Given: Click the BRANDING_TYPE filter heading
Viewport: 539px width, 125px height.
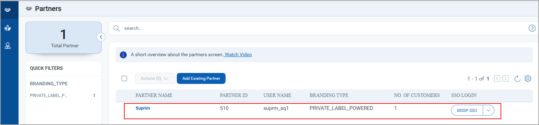Looking at the screenshot, I should coord(49,84).
